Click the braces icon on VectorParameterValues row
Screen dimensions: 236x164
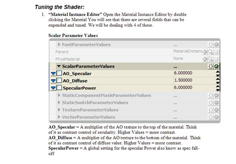tap(211, 117)
